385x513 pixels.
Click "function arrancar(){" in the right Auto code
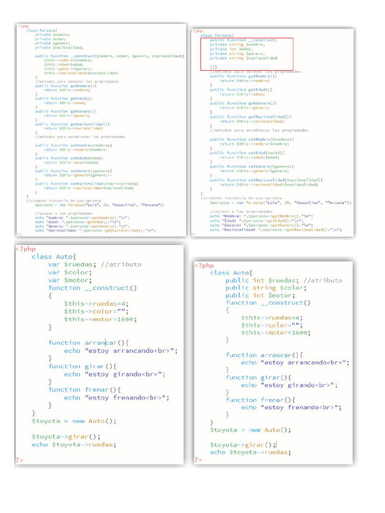click(265, 355)
